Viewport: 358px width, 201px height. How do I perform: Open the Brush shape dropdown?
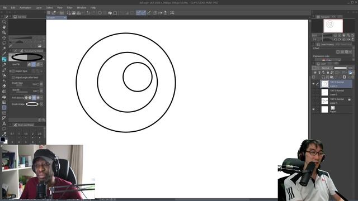(41, 104)
